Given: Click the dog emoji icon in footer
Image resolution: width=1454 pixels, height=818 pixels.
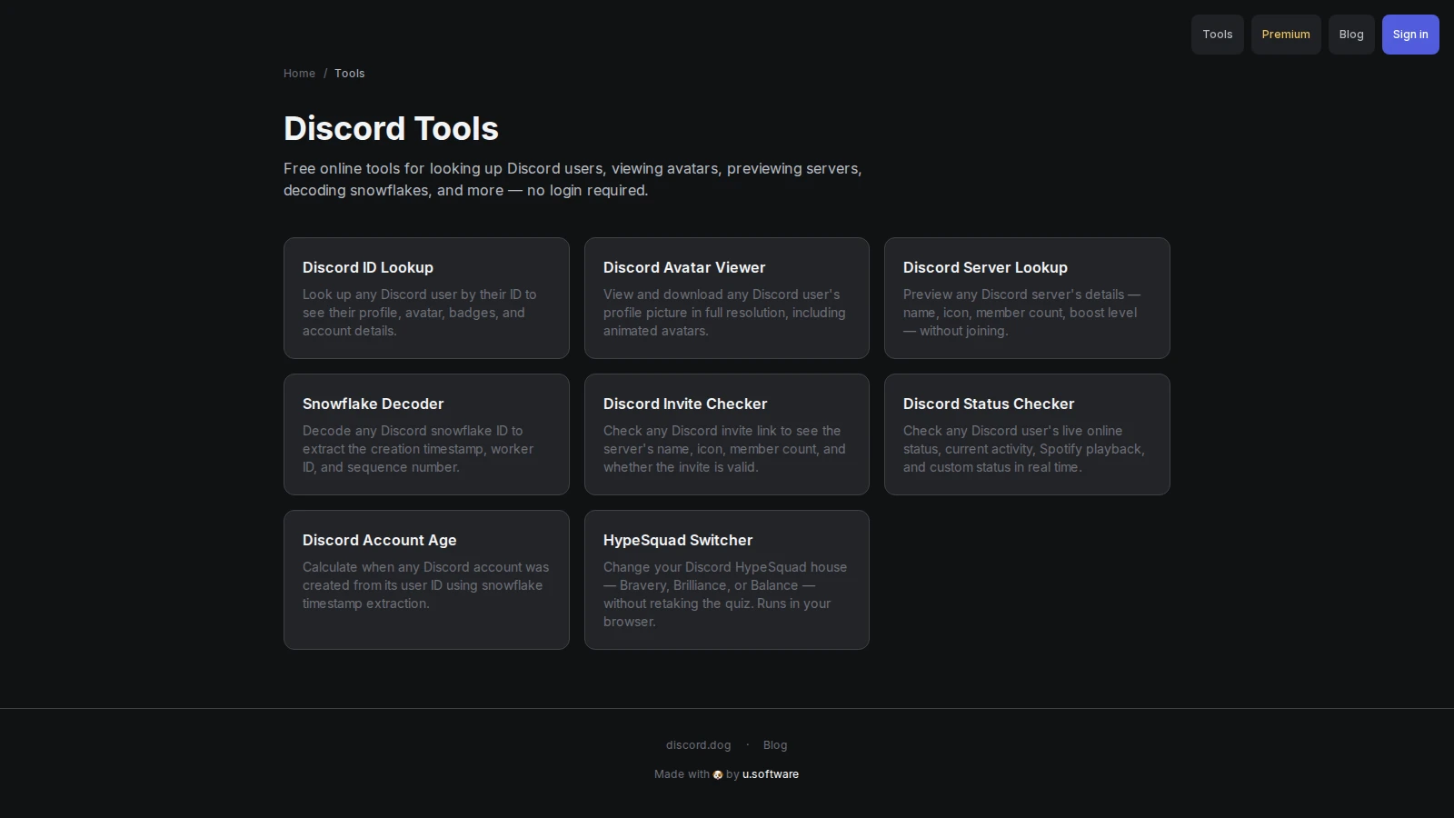Looking at the screenshot, I should pos(718,775).
